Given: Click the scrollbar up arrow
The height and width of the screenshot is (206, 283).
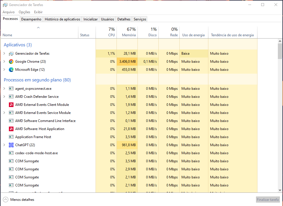Looking at the screenshot, I should tap(280, 41).
